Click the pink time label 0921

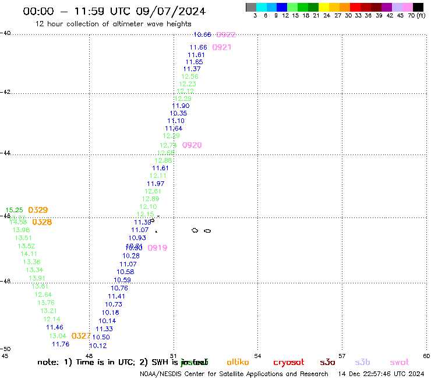point(222,47)
